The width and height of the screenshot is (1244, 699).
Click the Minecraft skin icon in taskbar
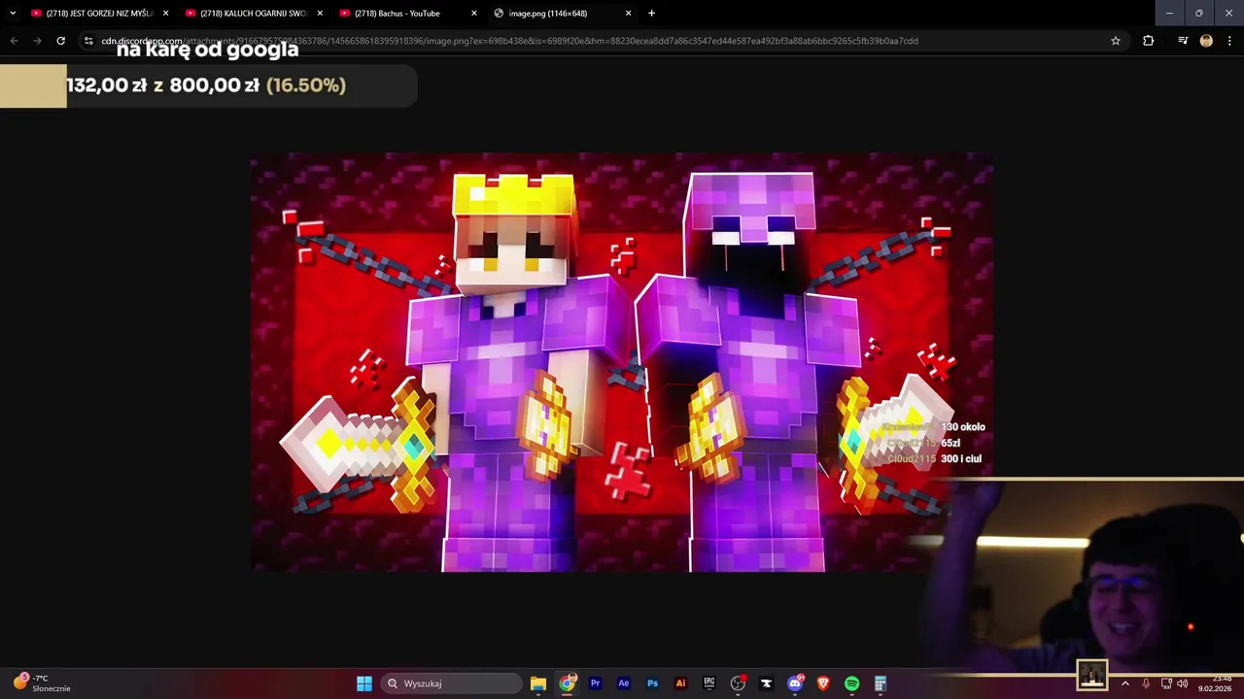click(x=1092, y=675)
